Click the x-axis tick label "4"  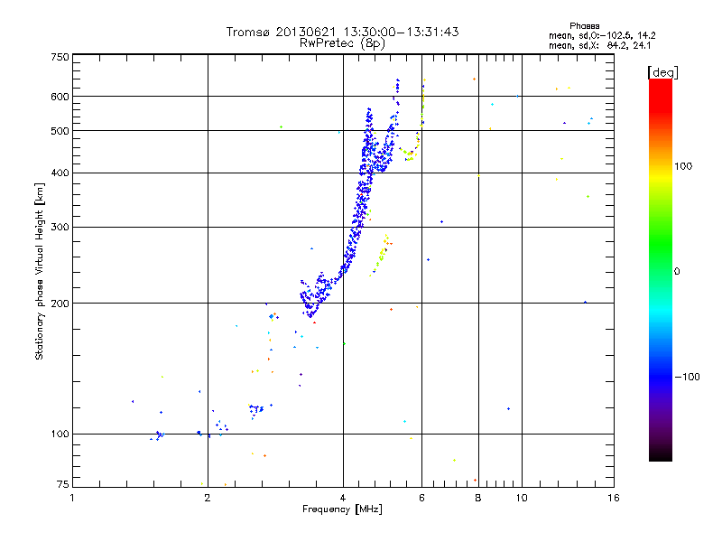pos(343,498)
